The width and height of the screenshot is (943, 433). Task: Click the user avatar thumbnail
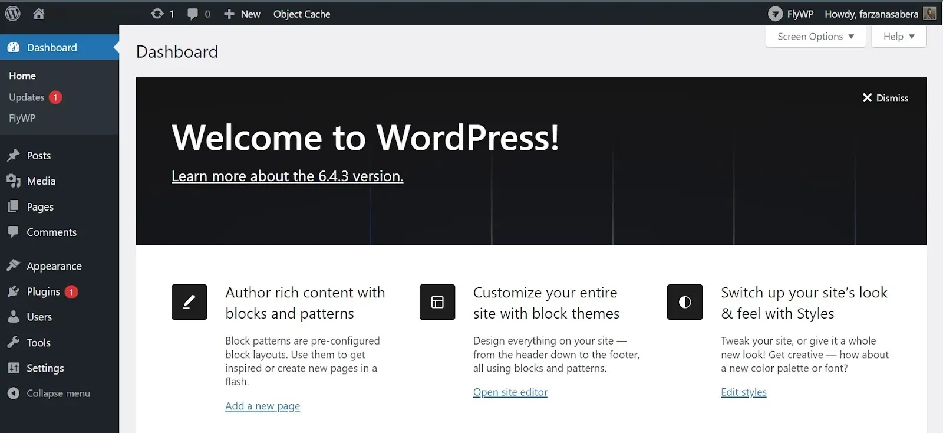click(x=929, y=14)
